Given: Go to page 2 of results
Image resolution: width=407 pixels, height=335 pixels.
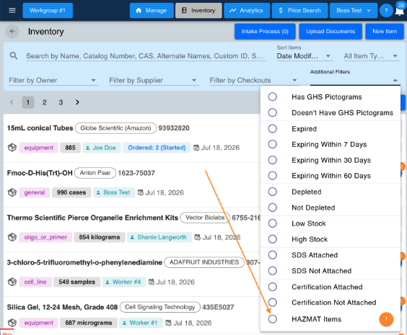Looking at the screenshot, I should (x=45, y=102).
